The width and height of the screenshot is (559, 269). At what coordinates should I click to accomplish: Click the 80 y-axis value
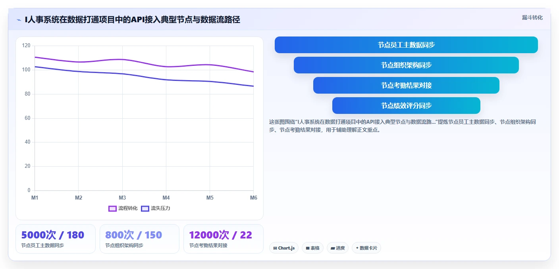point(27,94)
